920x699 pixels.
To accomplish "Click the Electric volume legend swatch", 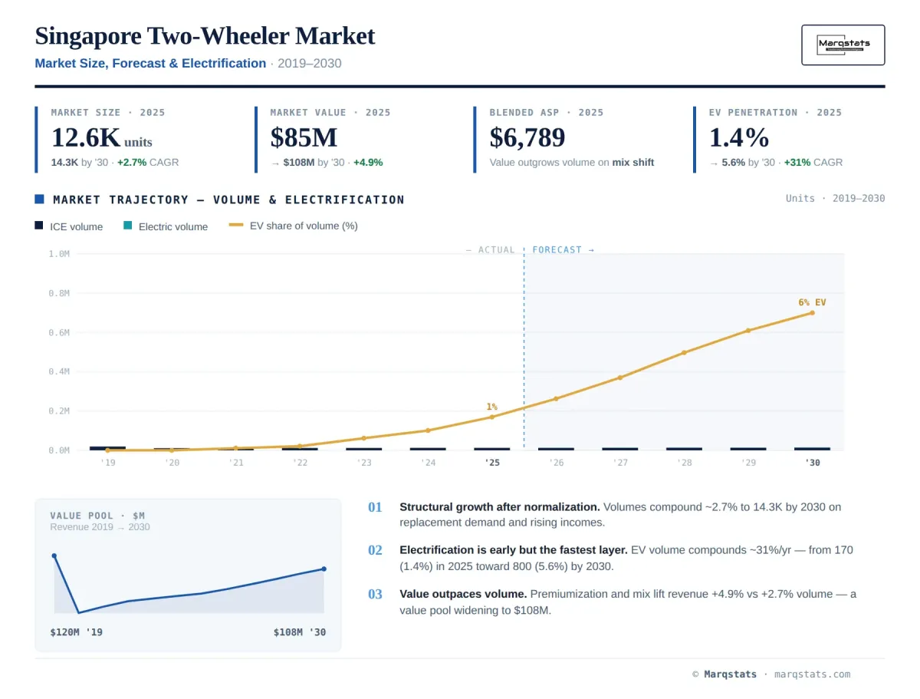I will (x=128, y=226).
